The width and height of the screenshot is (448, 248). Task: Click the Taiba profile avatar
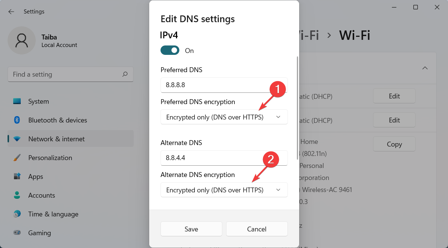(x=21, y=41)
